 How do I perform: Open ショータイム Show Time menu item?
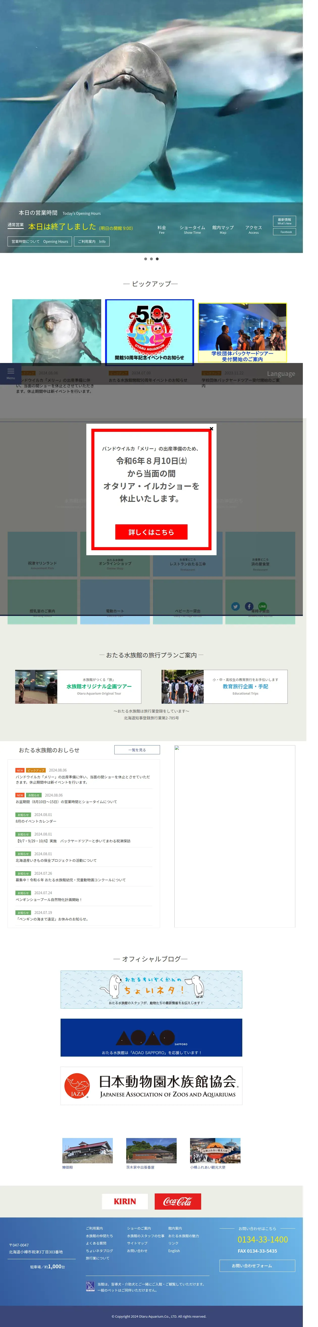point(192,229)
